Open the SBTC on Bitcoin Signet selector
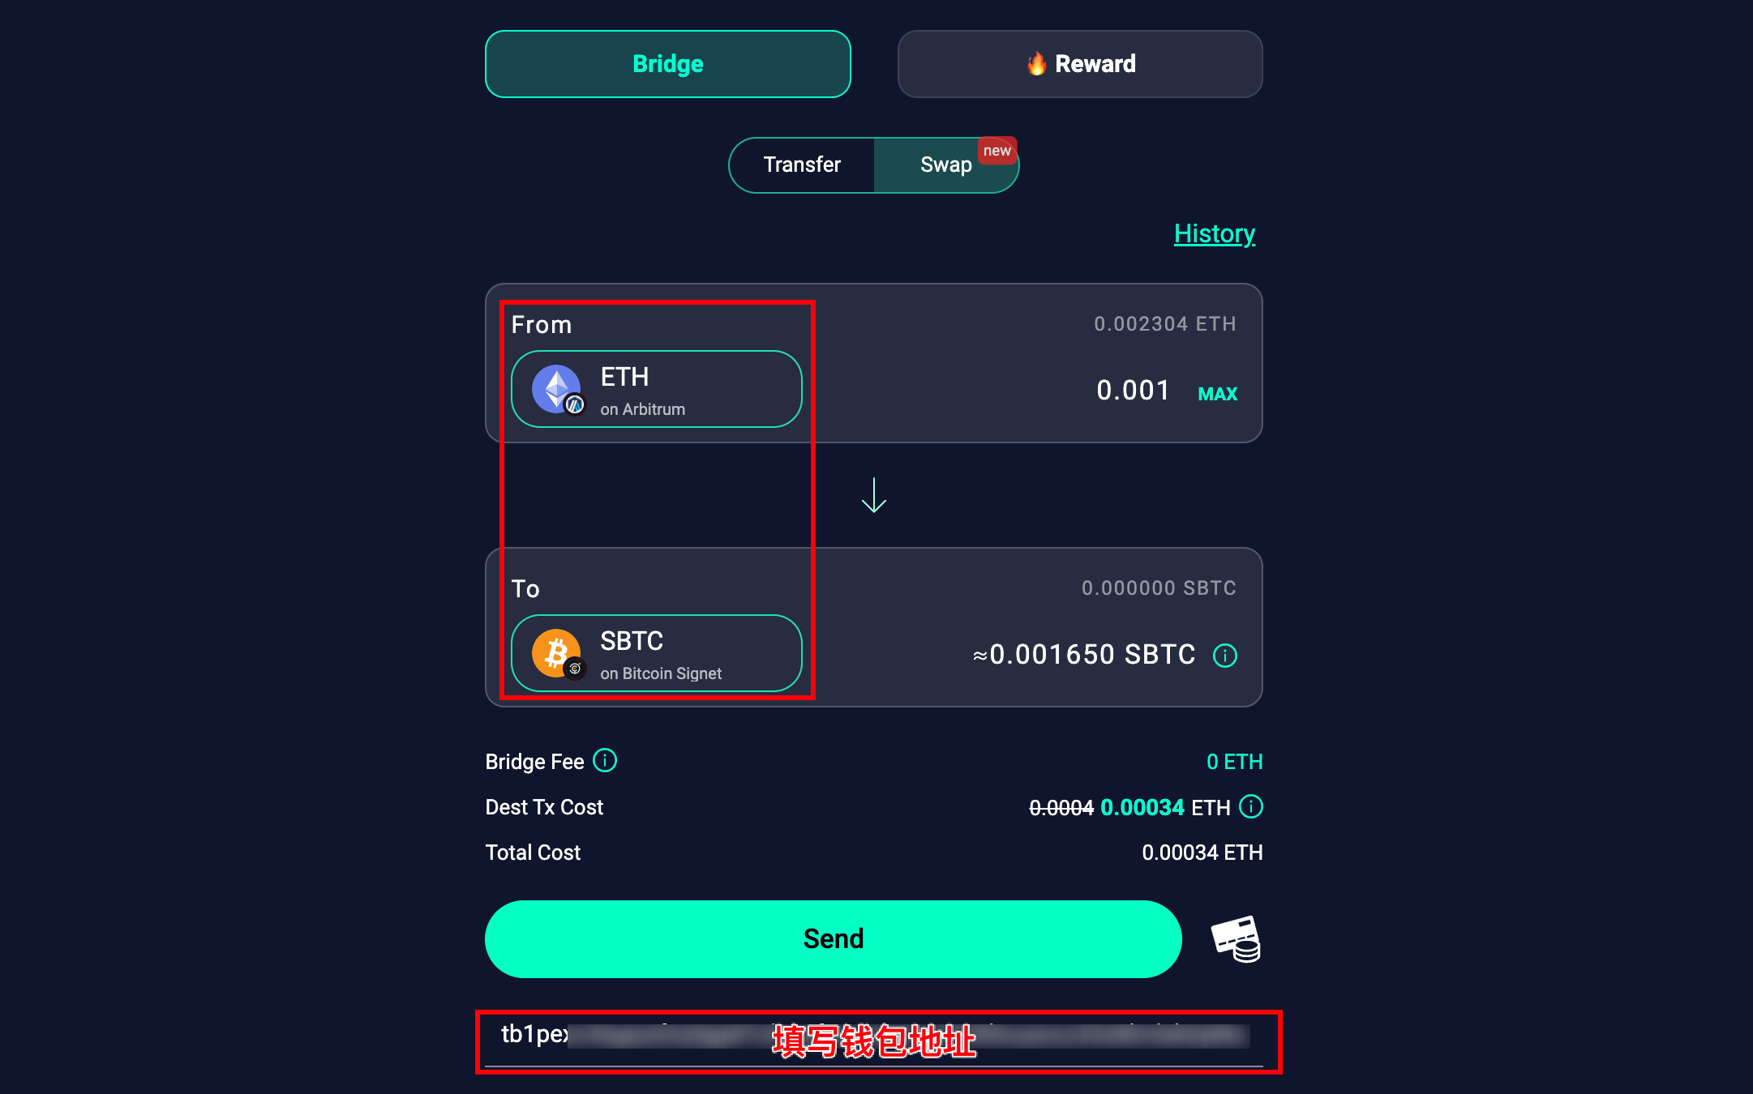 pyautogui.click(x=657, y=653)
